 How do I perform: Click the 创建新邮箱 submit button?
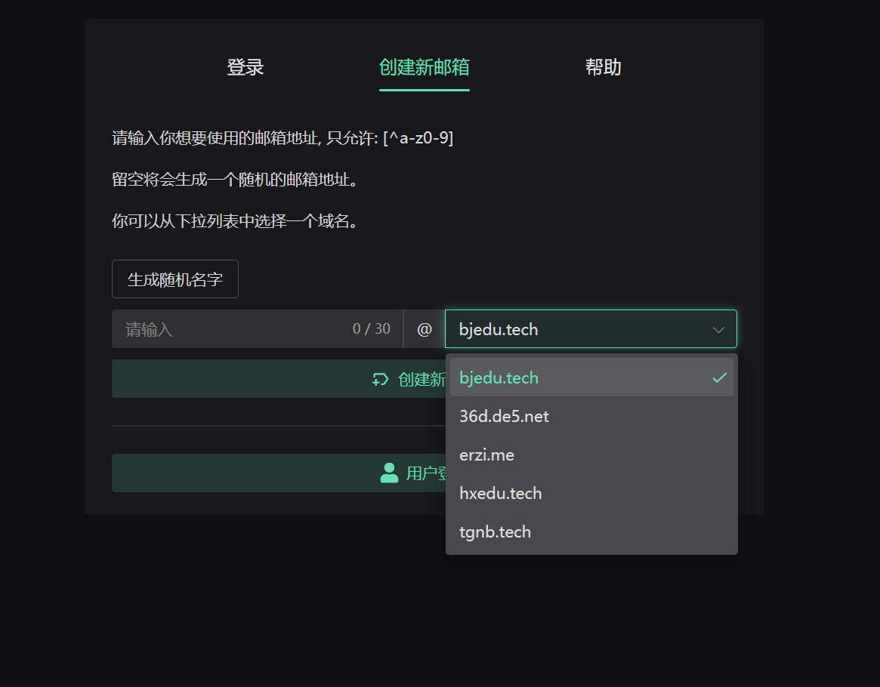point(279,378)
